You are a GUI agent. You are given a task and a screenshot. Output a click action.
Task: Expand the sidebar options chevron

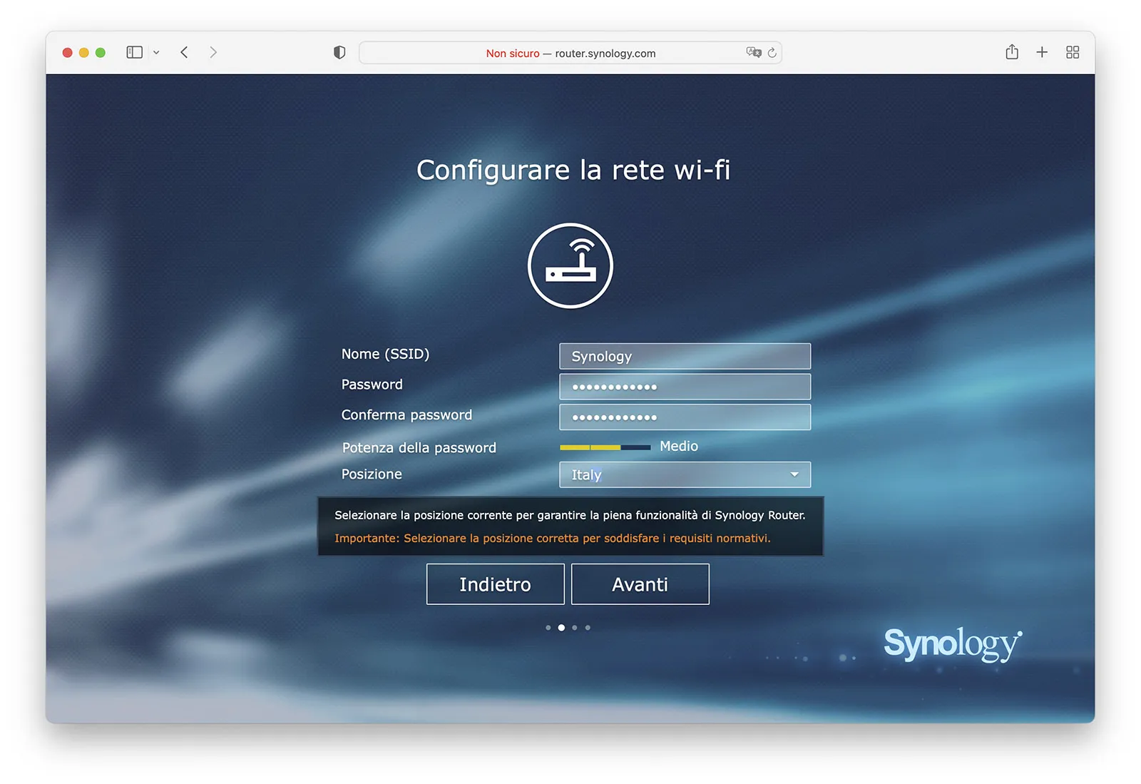coord(157,52)
